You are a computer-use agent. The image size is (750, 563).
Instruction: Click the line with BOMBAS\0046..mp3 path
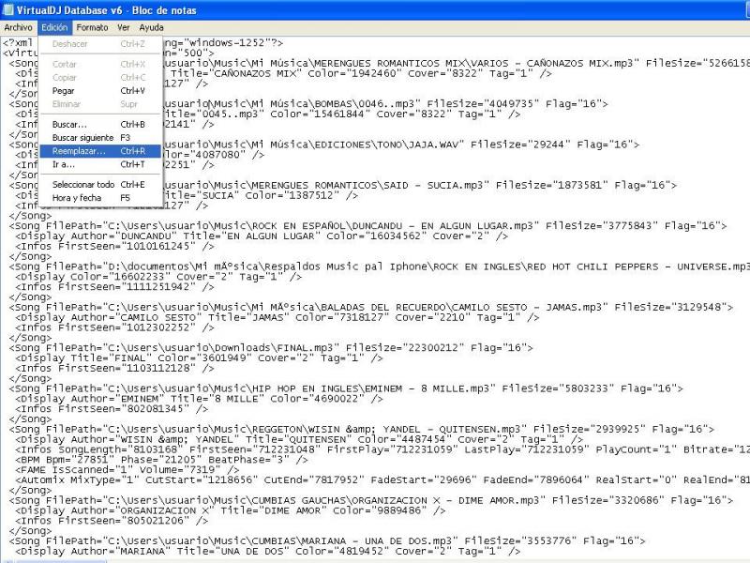pyautogui.click(x=385, y=104)
